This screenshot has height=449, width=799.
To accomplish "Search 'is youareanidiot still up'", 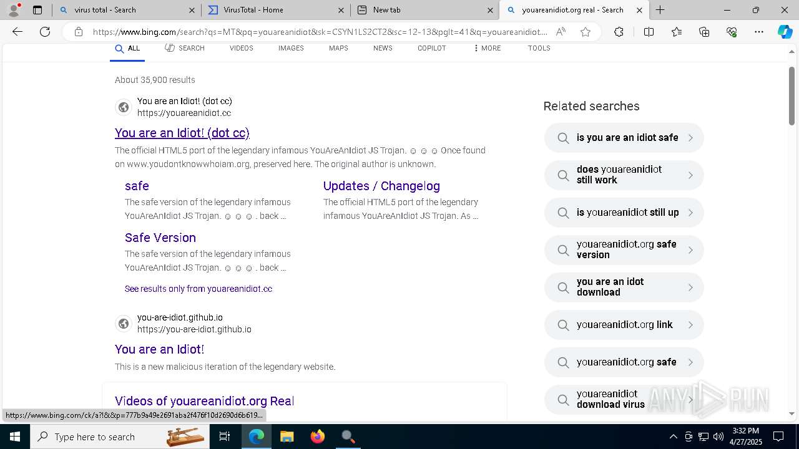I will click(624, 213).
